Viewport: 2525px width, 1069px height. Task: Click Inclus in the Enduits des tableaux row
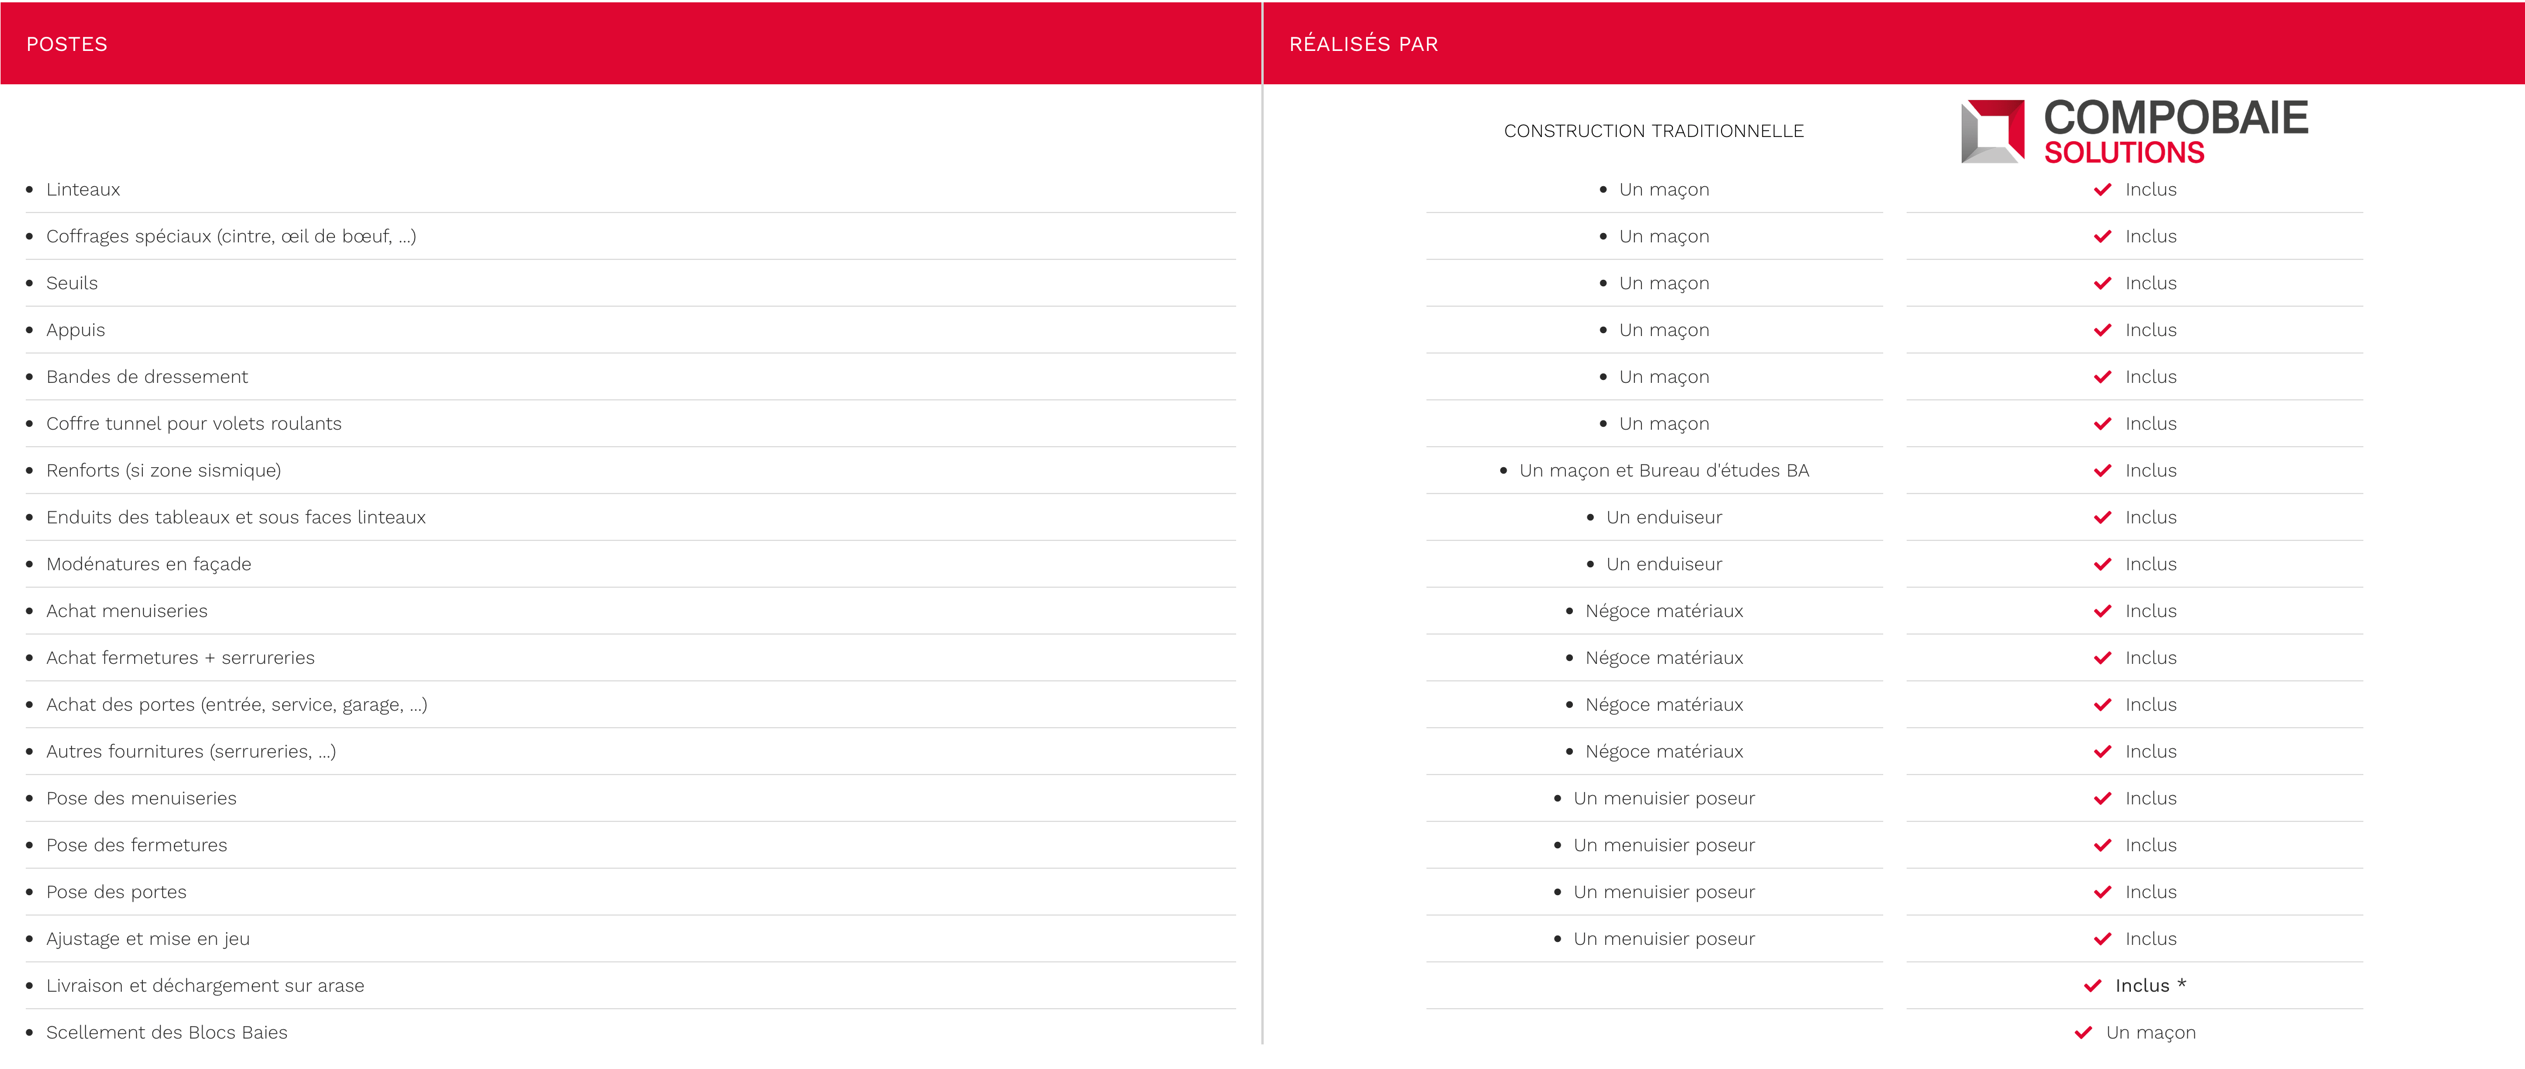click(x=2151, y=518)
